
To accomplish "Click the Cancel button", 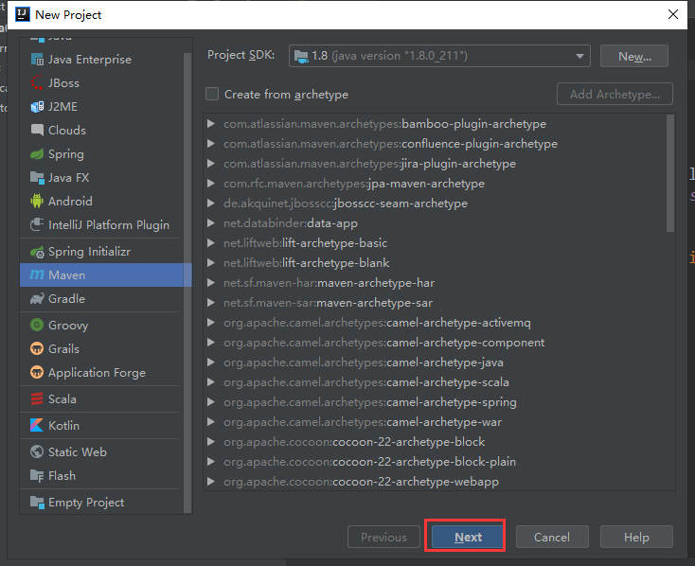I will (x=552, y=538).
